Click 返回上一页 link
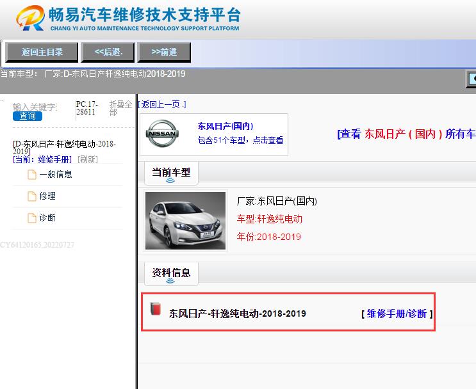The width and height of the screenshot is (476, 389). (x=162, y=104)
